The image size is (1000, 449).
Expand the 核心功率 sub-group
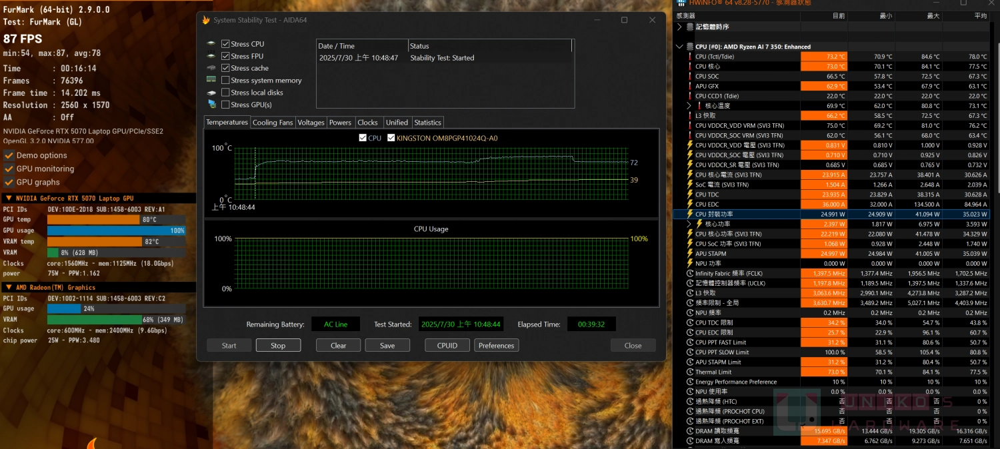coord(689,224)
